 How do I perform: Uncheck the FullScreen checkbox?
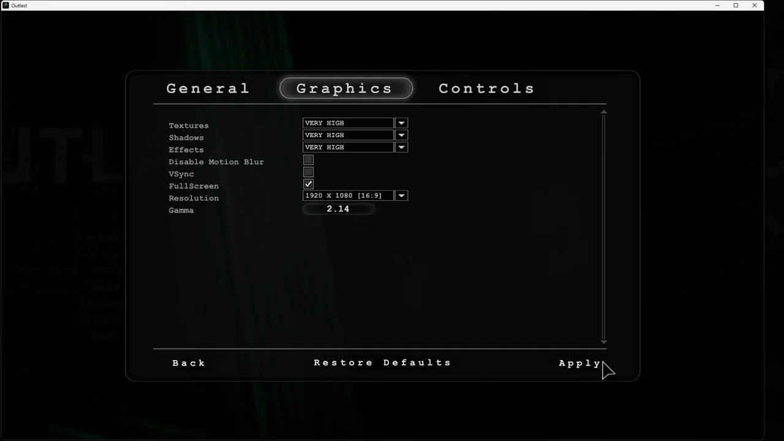click(308, 184)
